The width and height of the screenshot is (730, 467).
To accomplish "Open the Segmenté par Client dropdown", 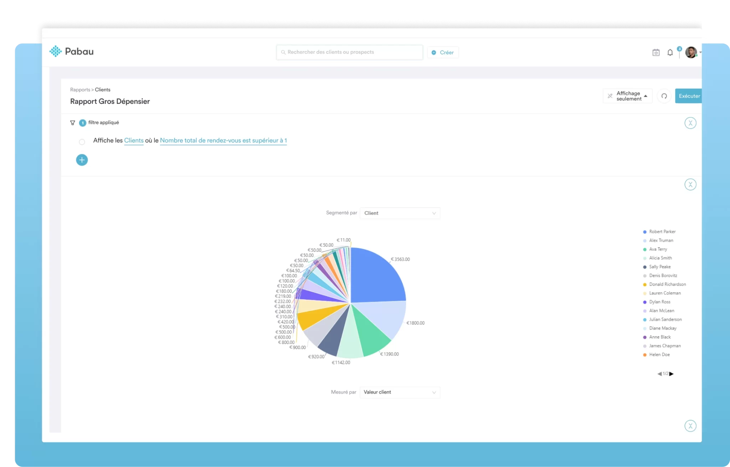I will [x=400, y=213].
